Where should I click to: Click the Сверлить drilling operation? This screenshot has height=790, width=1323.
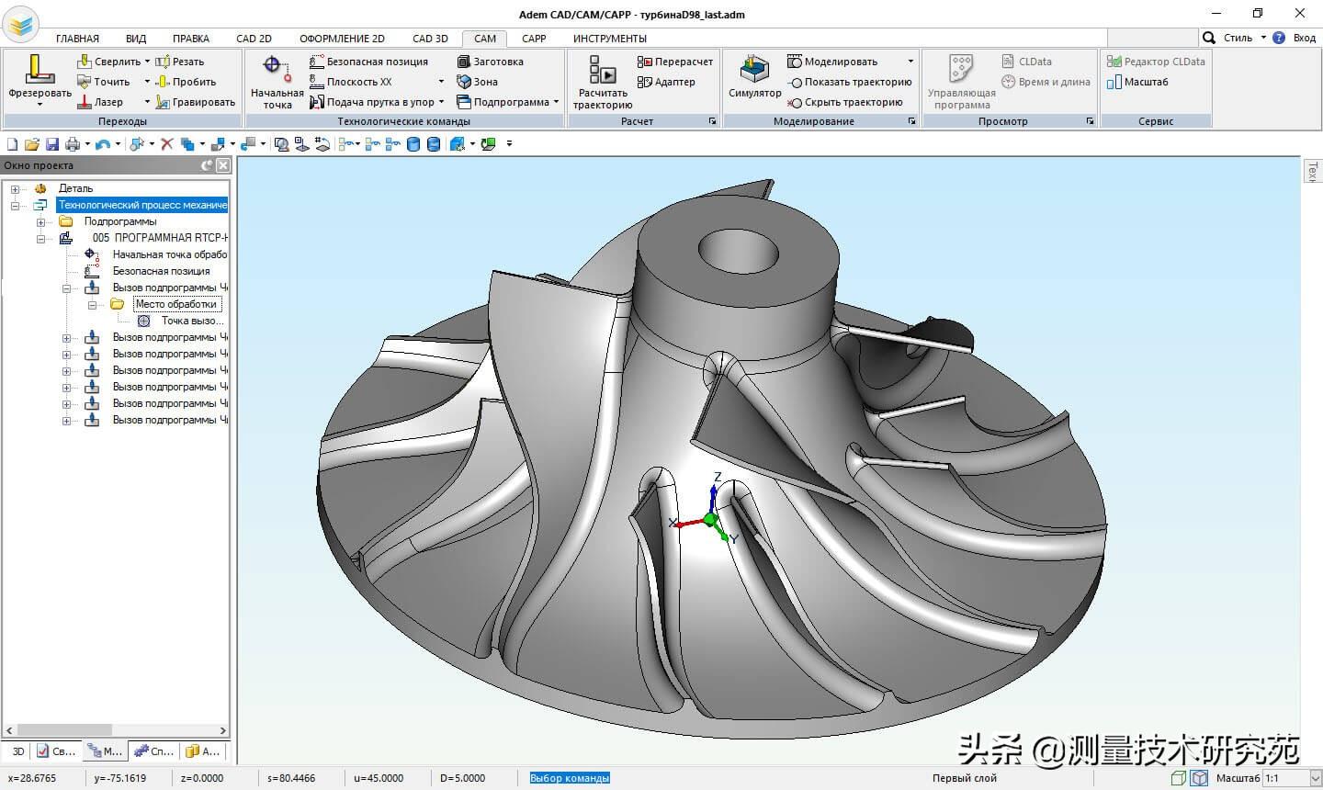(x=109, y=62)
